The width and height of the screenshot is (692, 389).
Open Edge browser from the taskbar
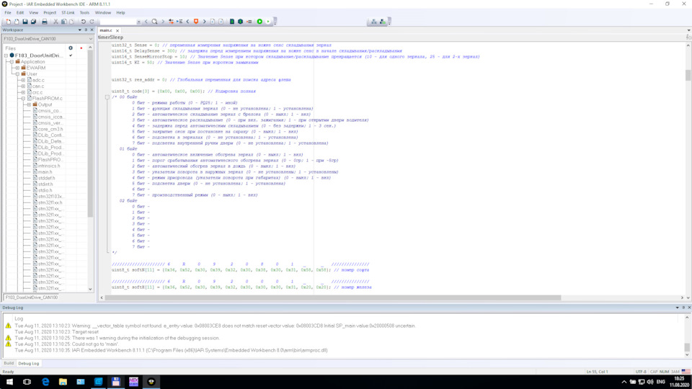(45, 381)
